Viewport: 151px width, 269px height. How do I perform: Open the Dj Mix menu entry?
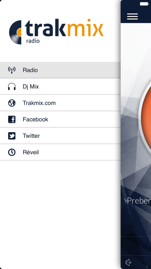tap(60, 87)
